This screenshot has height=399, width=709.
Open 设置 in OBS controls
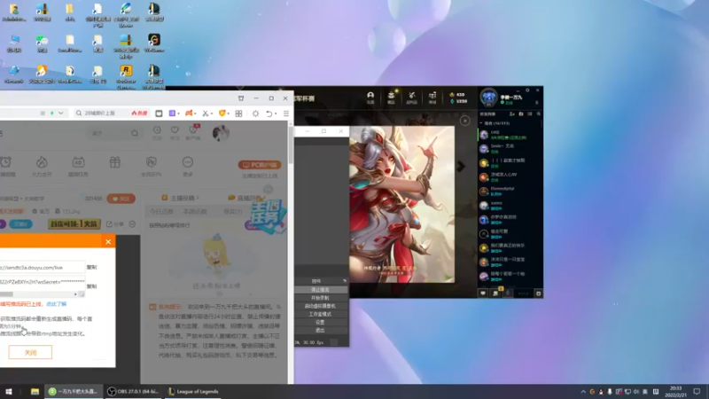pos(320,322)
